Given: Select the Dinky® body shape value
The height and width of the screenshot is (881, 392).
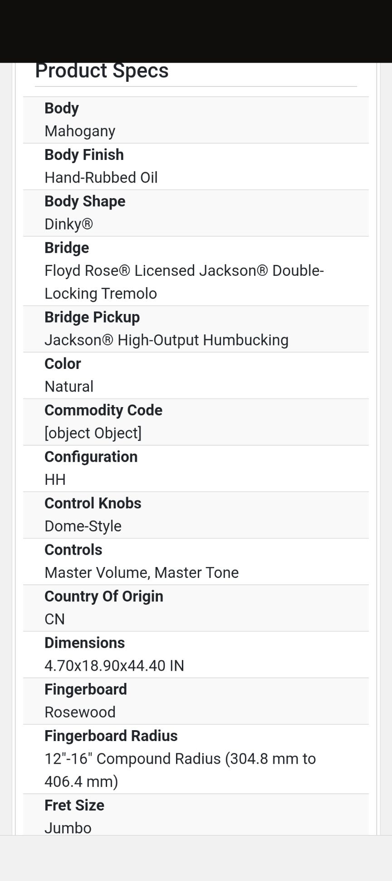Looking at the screenshot, I should click(69, 224).
